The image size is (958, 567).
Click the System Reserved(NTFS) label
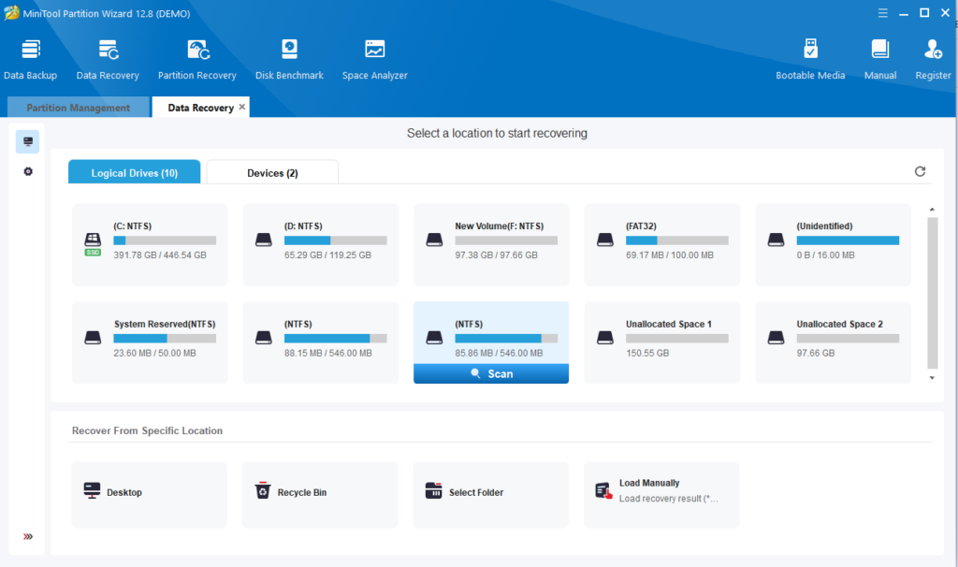[x=165, y=325]
